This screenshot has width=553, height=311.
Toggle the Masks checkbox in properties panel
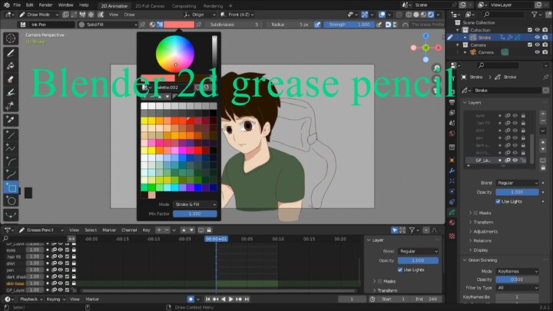click(475, 213)
